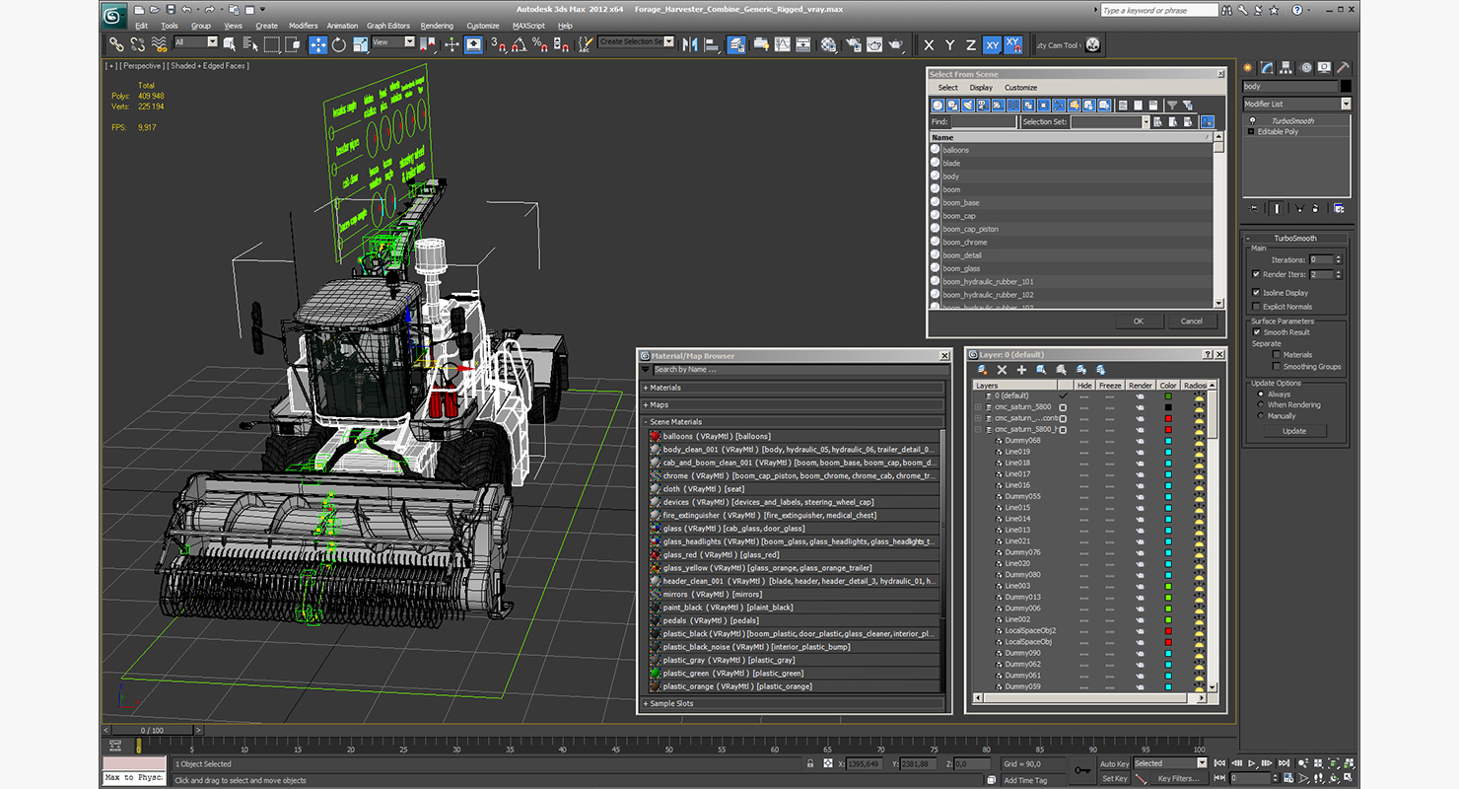Click Add Selected Objects plus icon in Layer dialog
The width and height of the screenshot is (1459, 789).
point(1021,370)
